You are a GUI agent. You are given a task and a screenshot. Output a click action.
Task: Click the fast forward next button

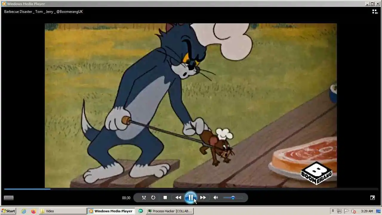click(203, 197)
